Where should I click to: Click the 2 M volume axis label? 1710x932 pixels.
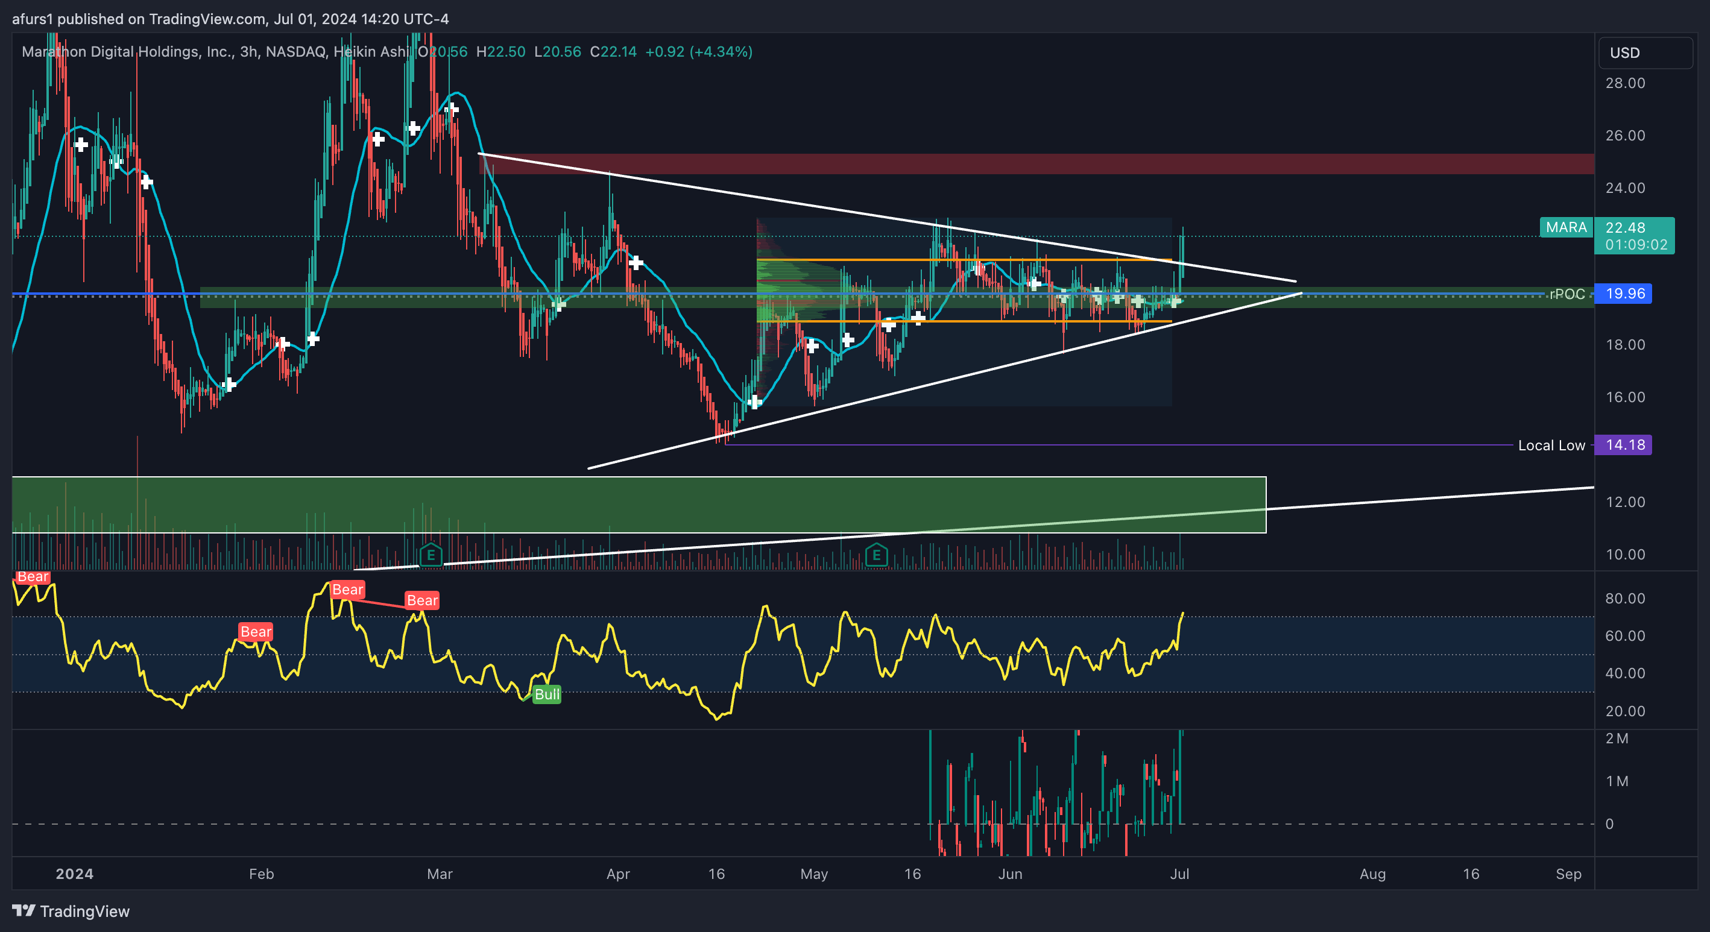coord(1617,738)
